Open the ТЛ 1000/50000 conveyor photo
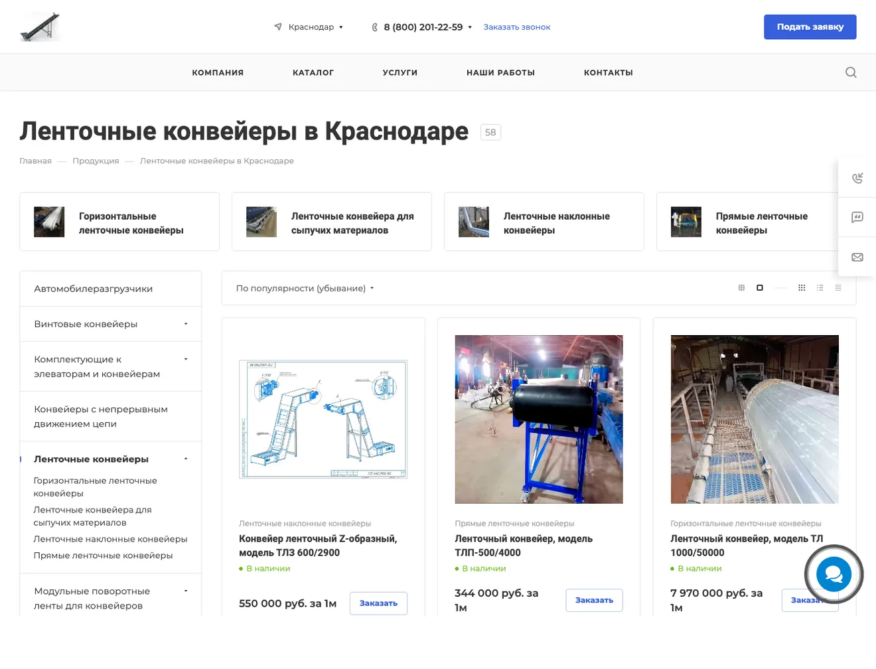 coord(755,419)
